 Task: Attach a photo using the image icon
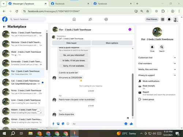[58, 124]
